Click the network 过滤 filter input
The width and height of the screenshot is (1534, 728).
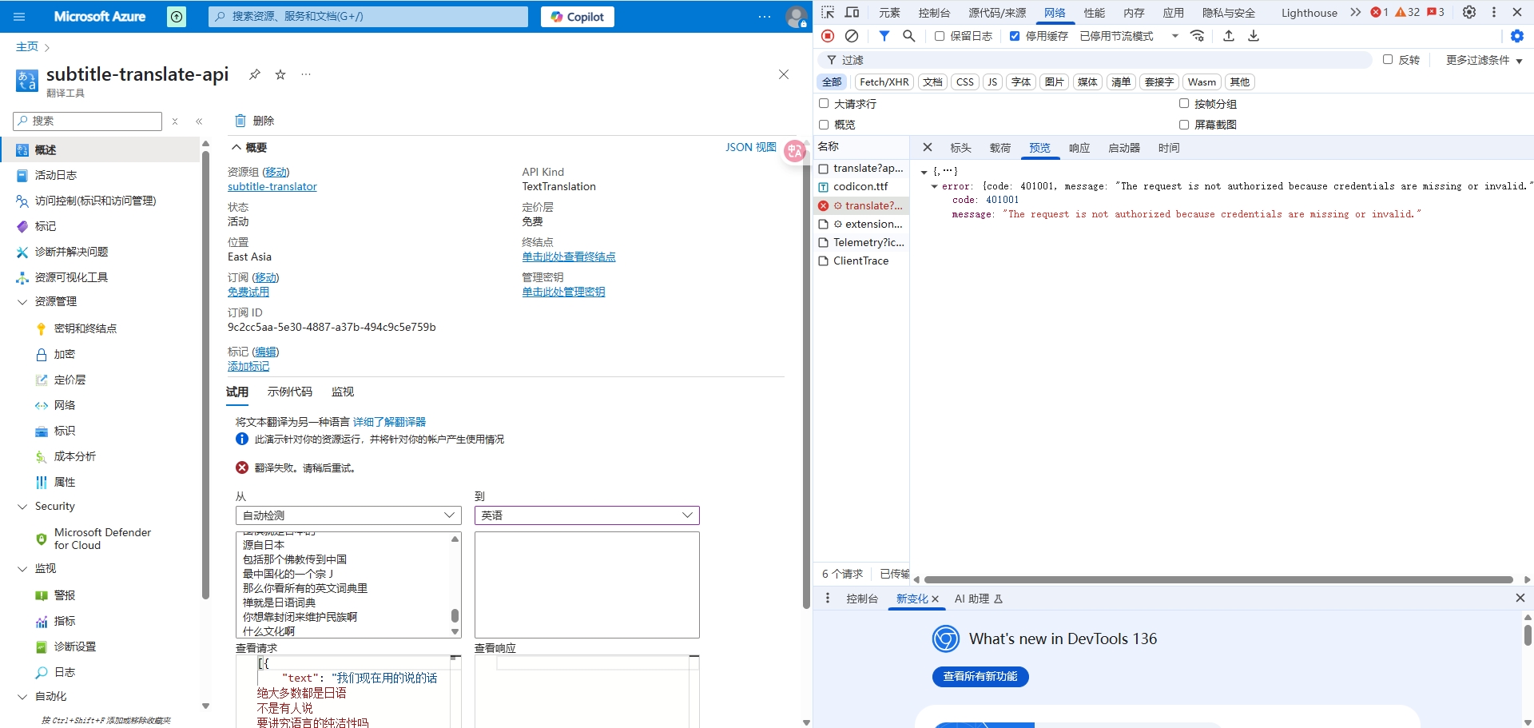tap(1095, 60)
